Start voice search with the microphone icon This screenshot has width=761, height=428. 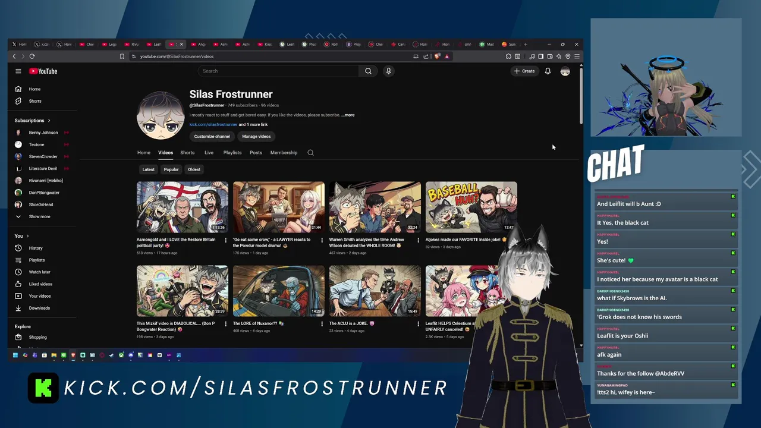[388, 71]
